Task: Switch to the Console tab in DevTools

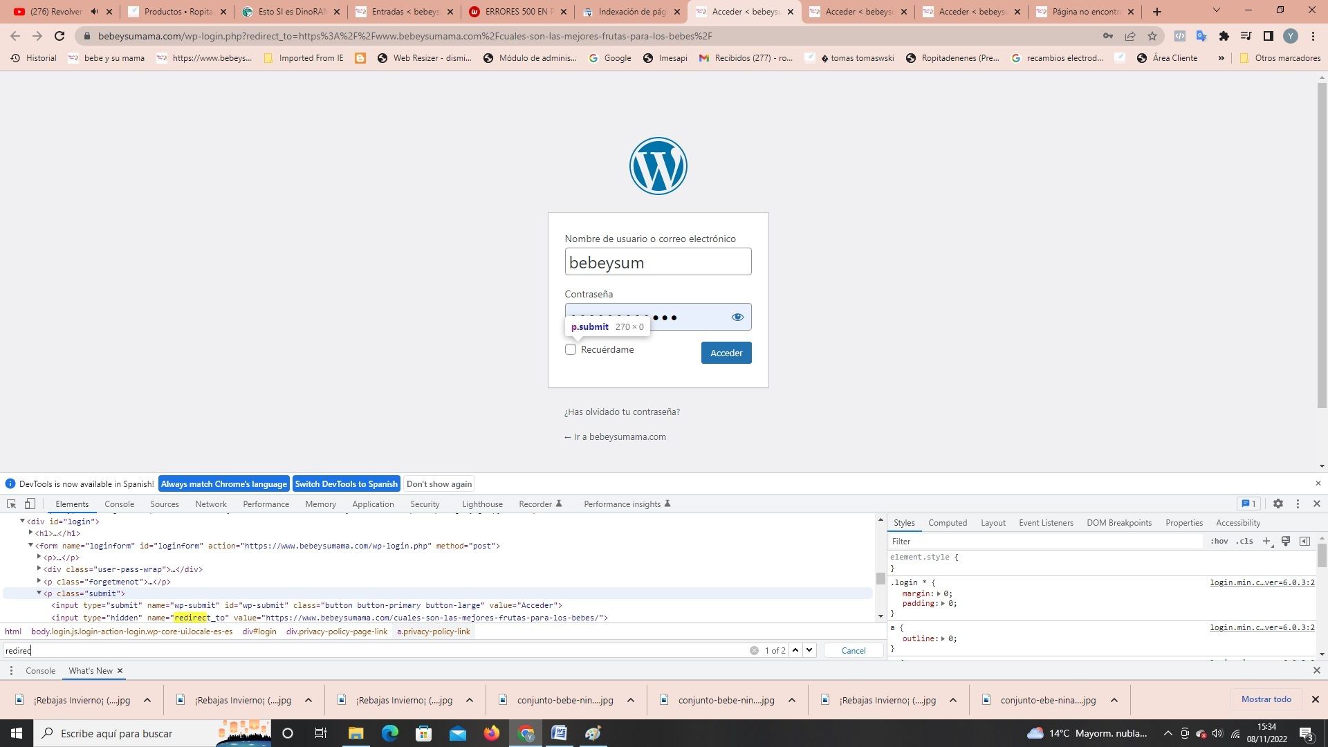Action: pyautogui.click(x=119, y=504)
